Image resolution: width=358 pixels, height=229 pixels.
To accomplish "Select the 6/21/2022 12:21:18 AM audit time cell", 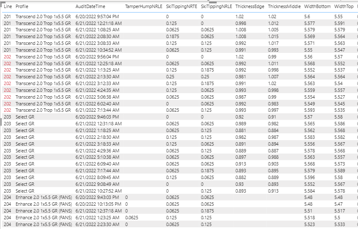I will [99, 23].
